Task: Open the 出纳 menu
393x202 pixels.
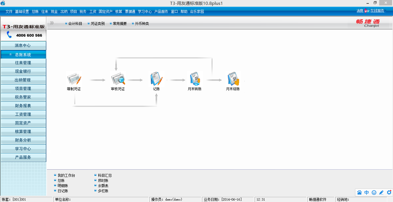Action: pyautogui.click(x=64, y=12)
